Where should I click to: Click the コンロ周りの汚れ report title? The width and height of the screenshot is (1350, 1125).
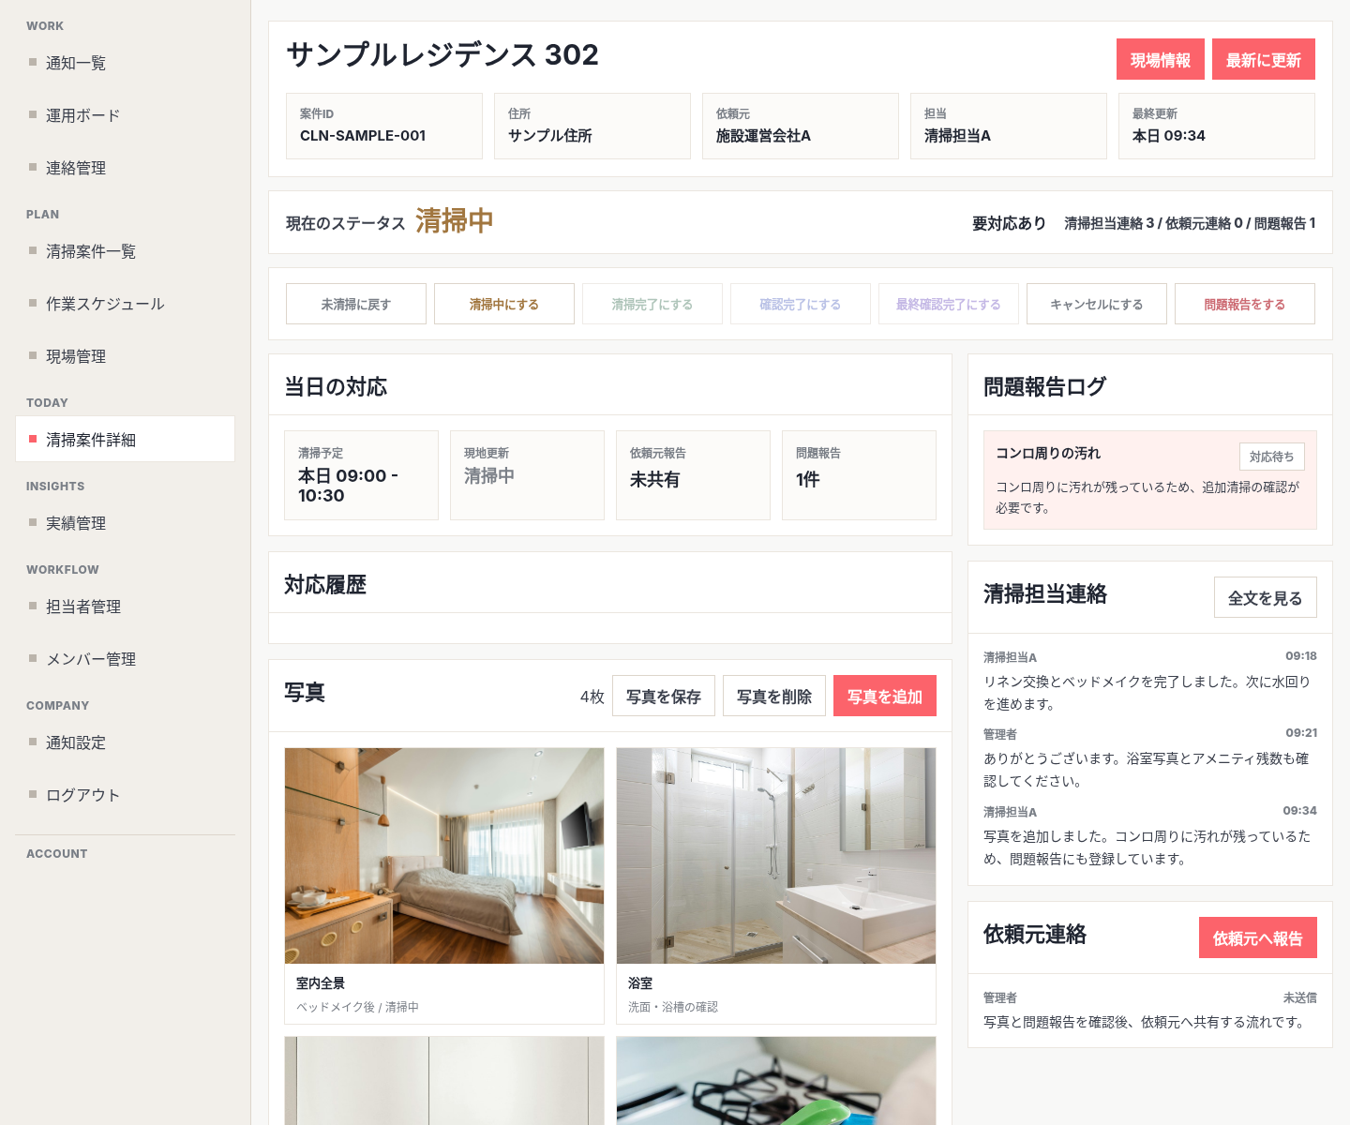pos(1048,453)
